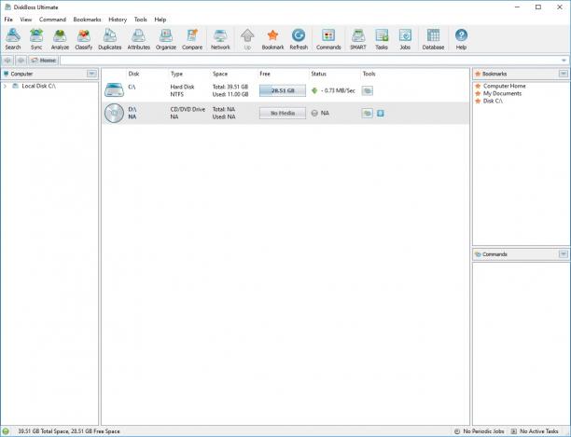Open the Bookmarks panel dropdown
The height and width of the screenshot is (437, 571).
(563, 74)
